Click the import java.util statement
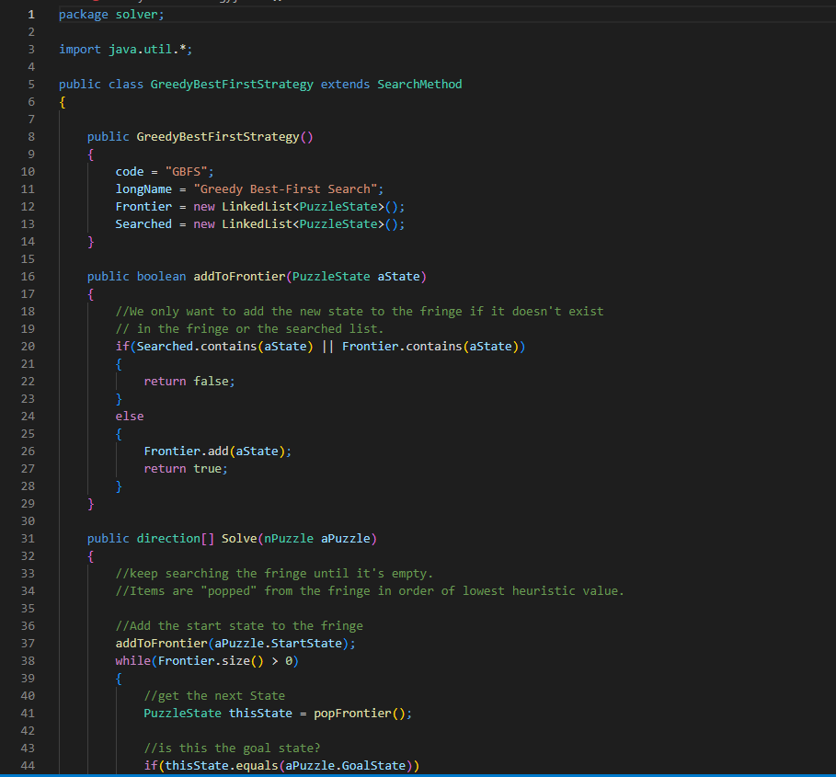This screenshot has width=836, height=777. (x=123, y=49)
